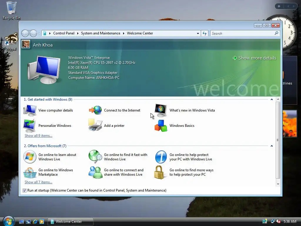Screen dimensions: 301x226
Task: Click the scroll down arrow in the list
Action: tap(278, 184)
